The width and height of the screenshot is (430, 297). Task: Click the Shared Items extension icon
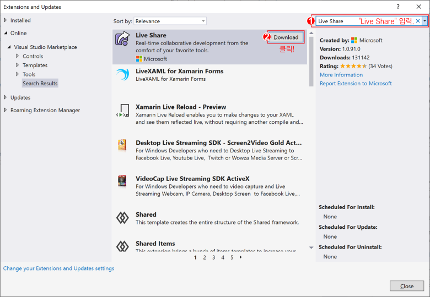click(122, 246)
